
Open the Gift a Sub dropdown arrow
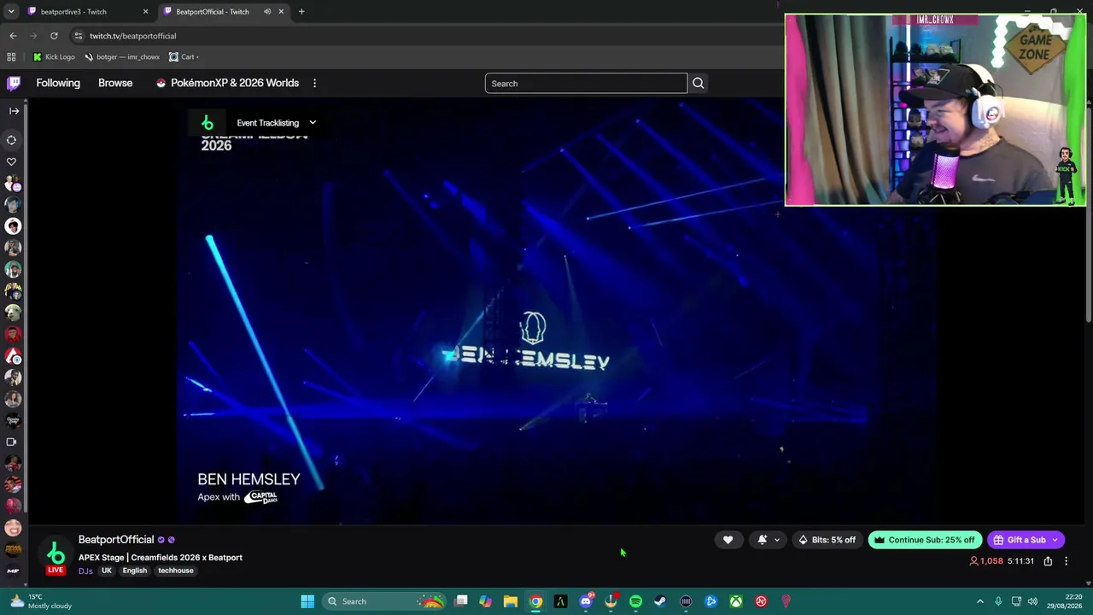click(1055, 540)
